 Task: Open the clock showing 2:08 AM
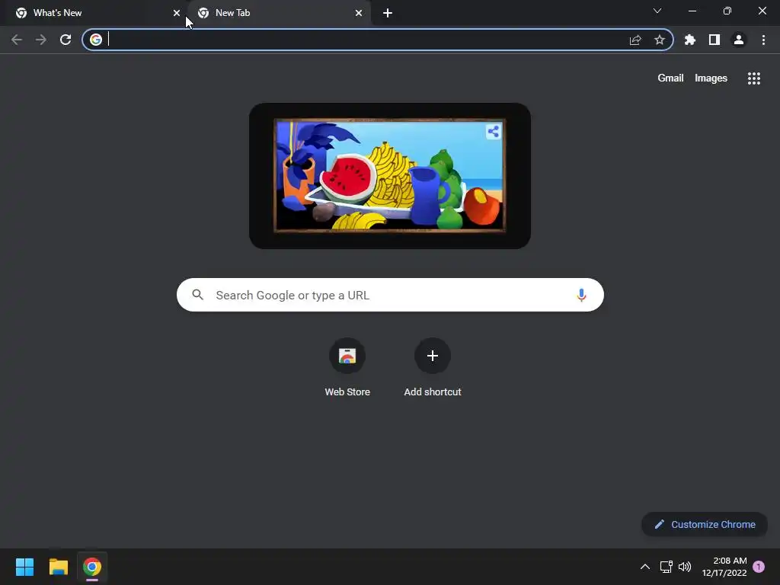(724, 567)
